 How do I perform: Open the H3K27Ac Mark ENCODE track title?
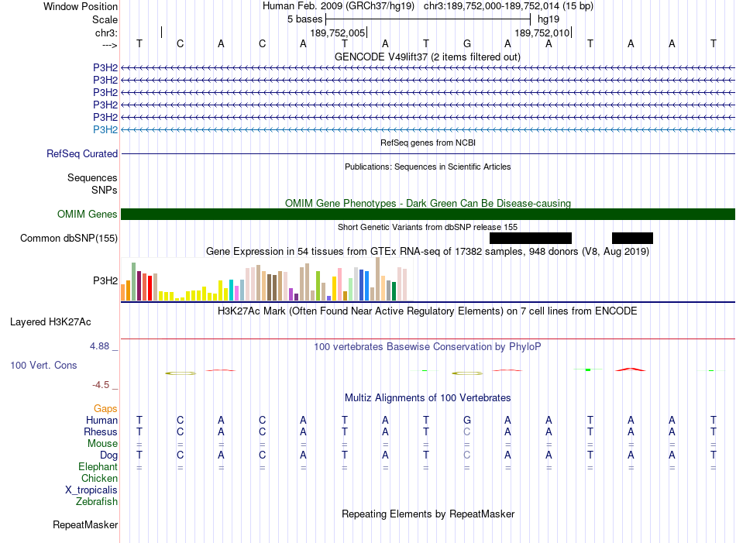[428, 311]
